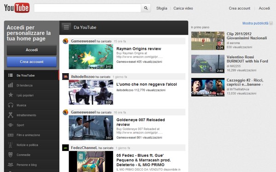
Task: Open Notizie e politica category
Action: (32, 145)
